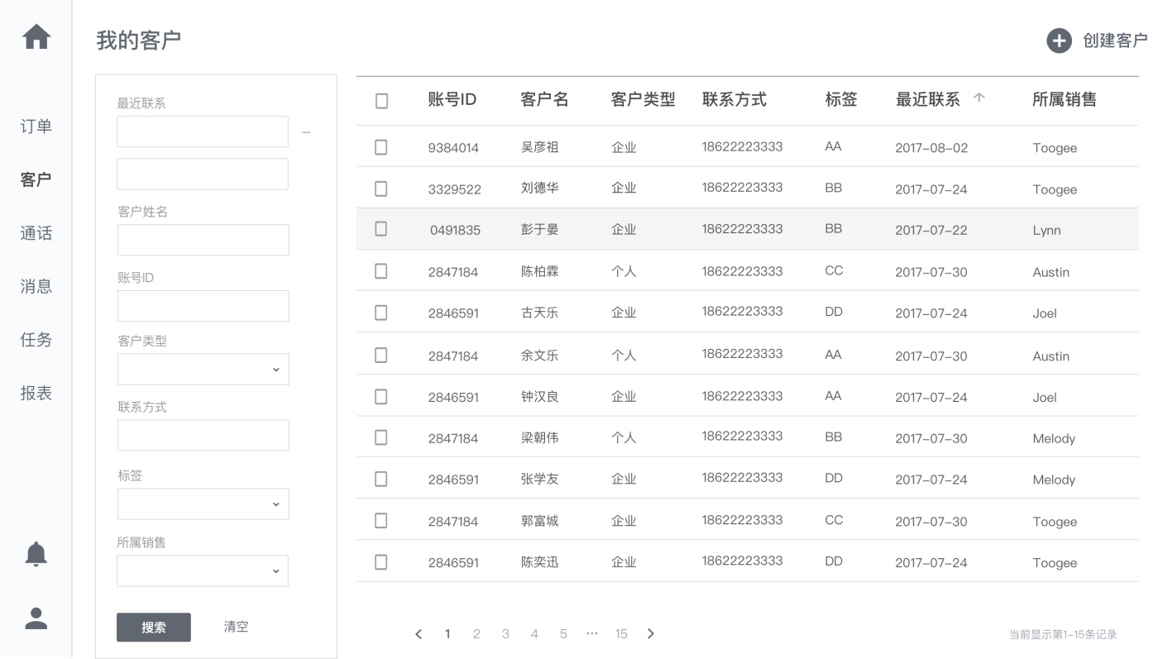Go to previous page arrow
This screenshot has width=1158, height=659.
click(x=419, y=634)
